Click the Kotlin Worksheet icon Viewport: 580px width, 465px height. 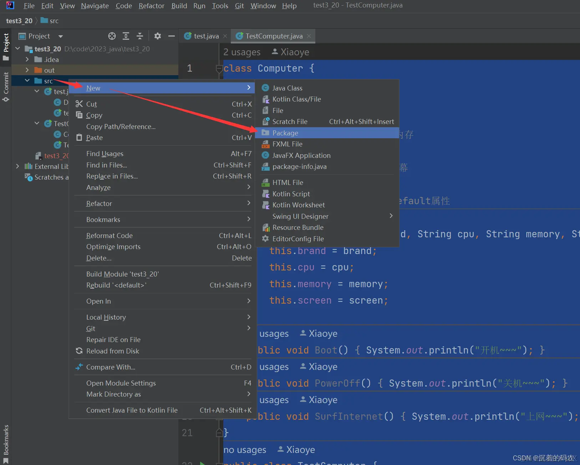(265, 205)
